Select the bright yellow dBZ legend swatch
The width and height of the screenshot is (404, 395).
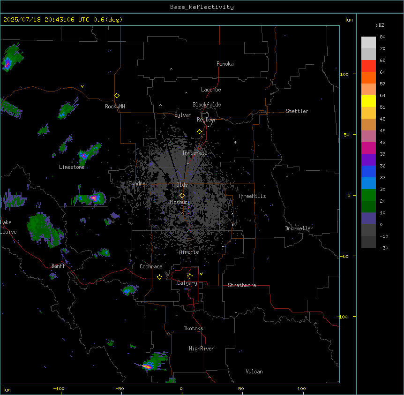point(368,101)
